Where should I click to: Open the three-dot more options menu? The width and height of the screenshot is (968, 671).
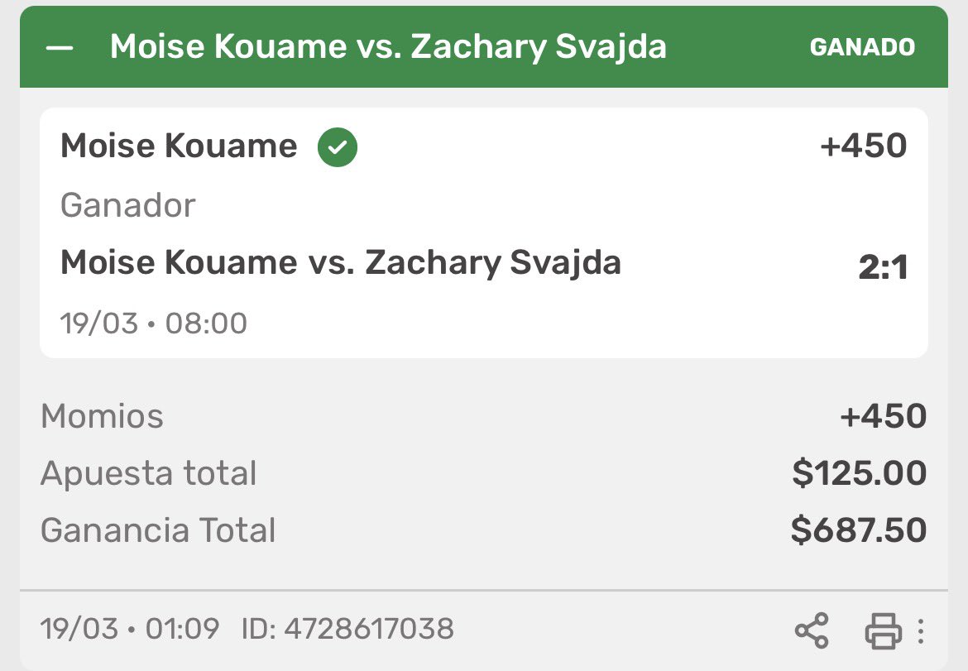pyautogui.click(x=921, y=631)
